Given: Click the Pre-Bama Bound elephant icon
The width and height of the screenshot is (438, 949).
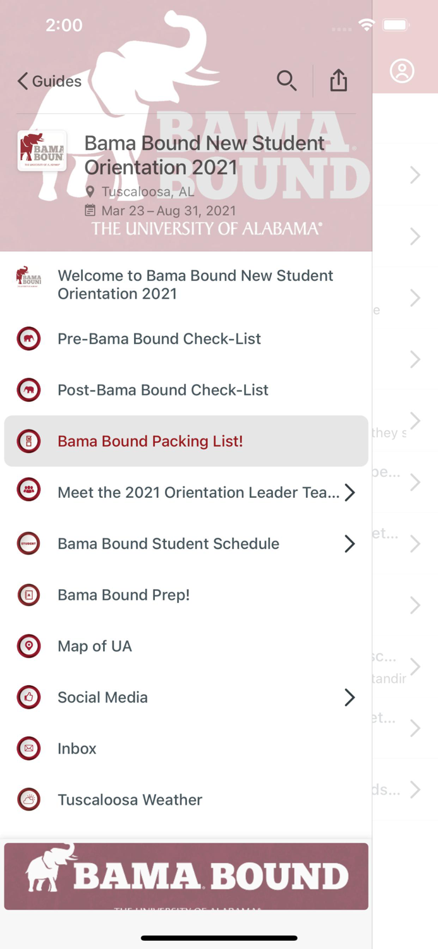Looking at the screenshot, I should [28, 338].
